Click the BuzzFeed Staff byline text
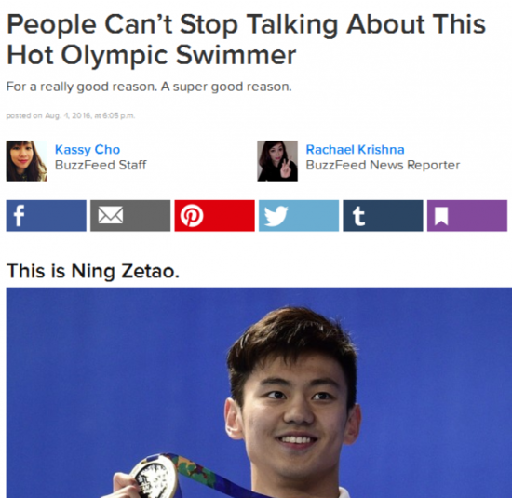Screen dimensions: 512x498 tap(101, 165)
